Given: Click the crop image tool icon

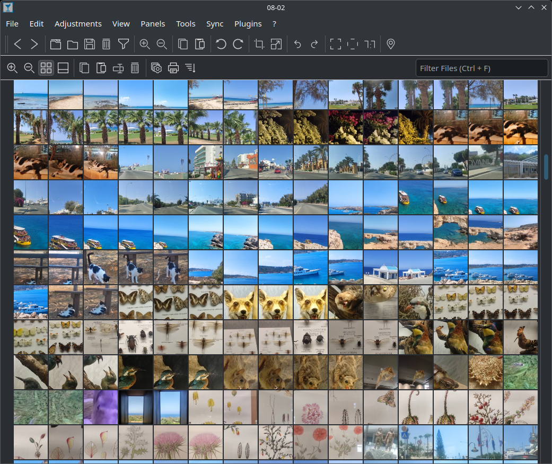Looking at the screenshot, I should [x=259, y=44].
